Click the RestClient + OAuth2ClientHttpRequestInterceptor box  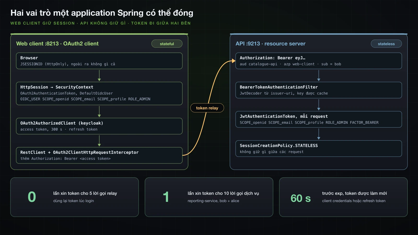pos(99,155)
